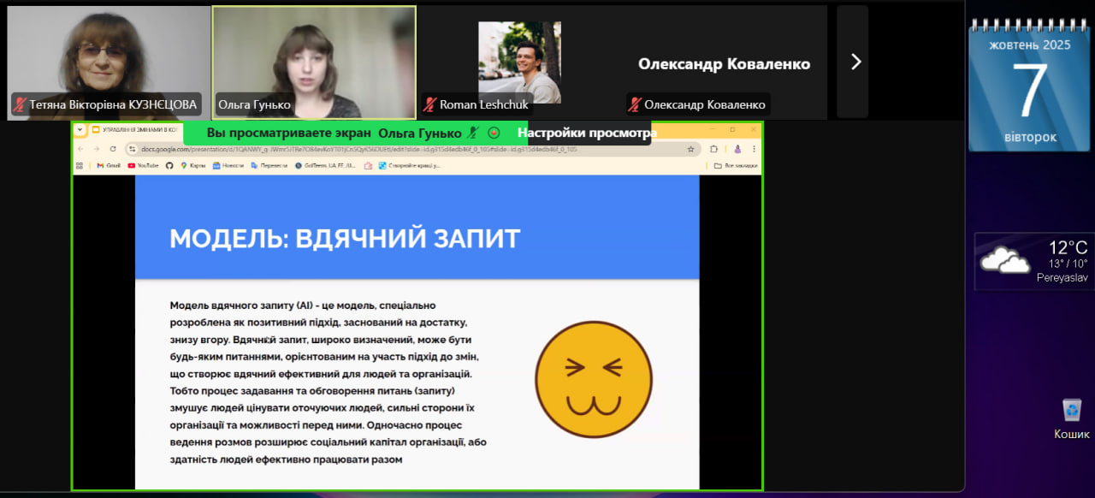Click the red recording indicator icon
Viewport: 1095px width, 498px height.
494,133
